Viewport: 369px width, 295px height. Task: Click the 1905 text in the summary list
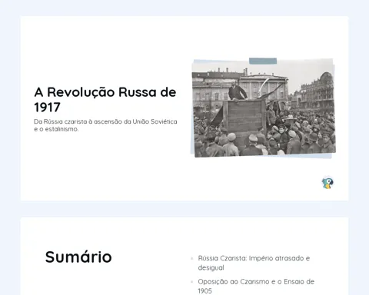[204, 291]
